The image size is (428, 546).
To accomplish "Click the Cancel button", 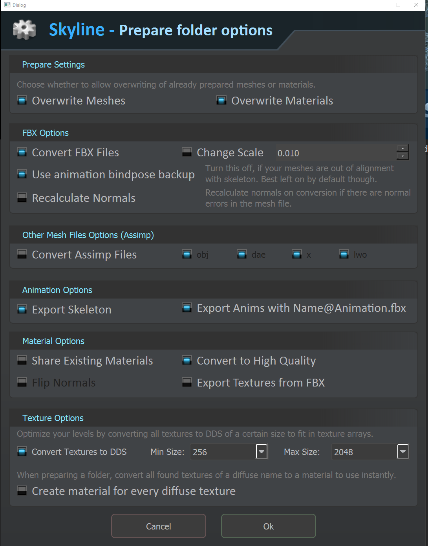I will click(x=159, y=526).
